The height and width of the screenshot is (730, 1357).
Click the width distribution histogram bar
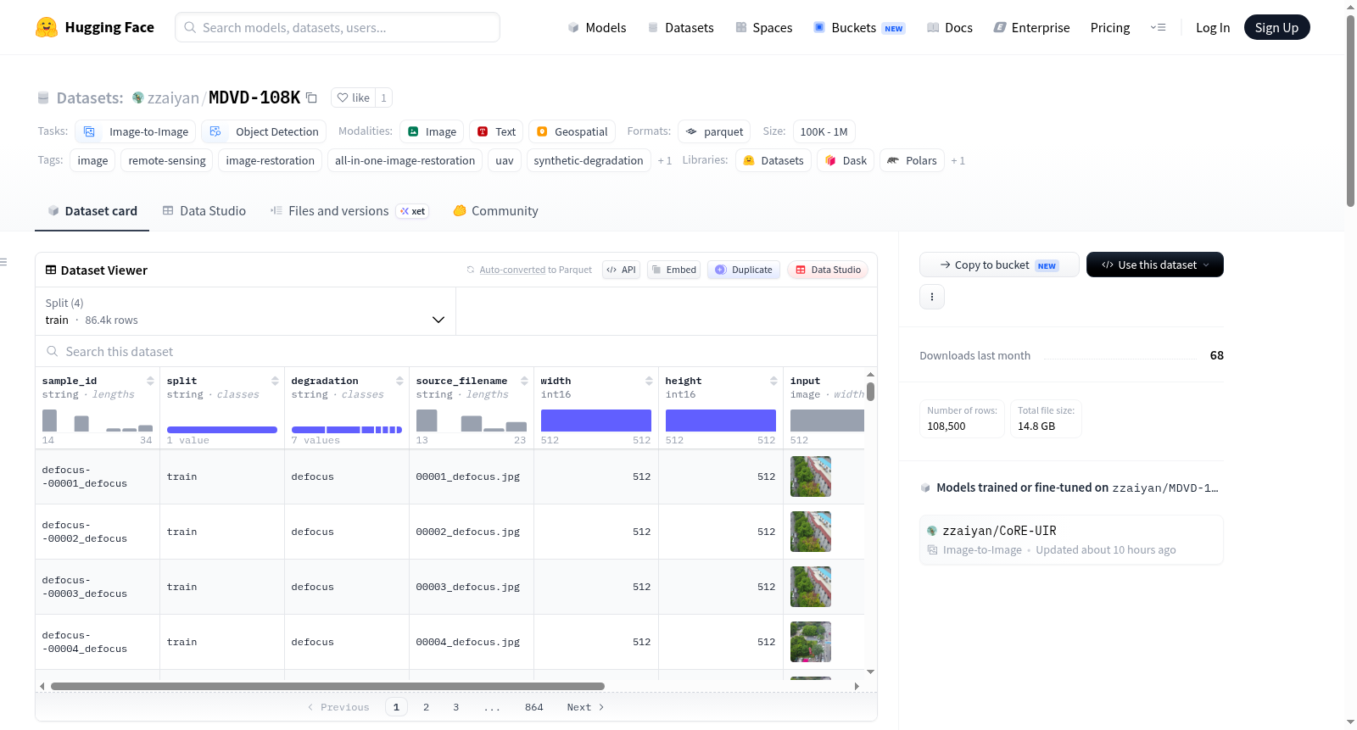pos(596,421)
